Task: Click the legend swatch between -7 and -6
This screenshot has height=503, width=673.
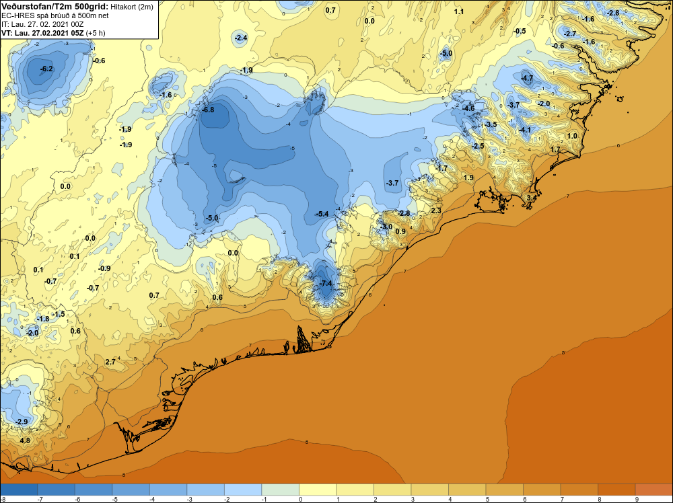Action: [x=57, y=490]
